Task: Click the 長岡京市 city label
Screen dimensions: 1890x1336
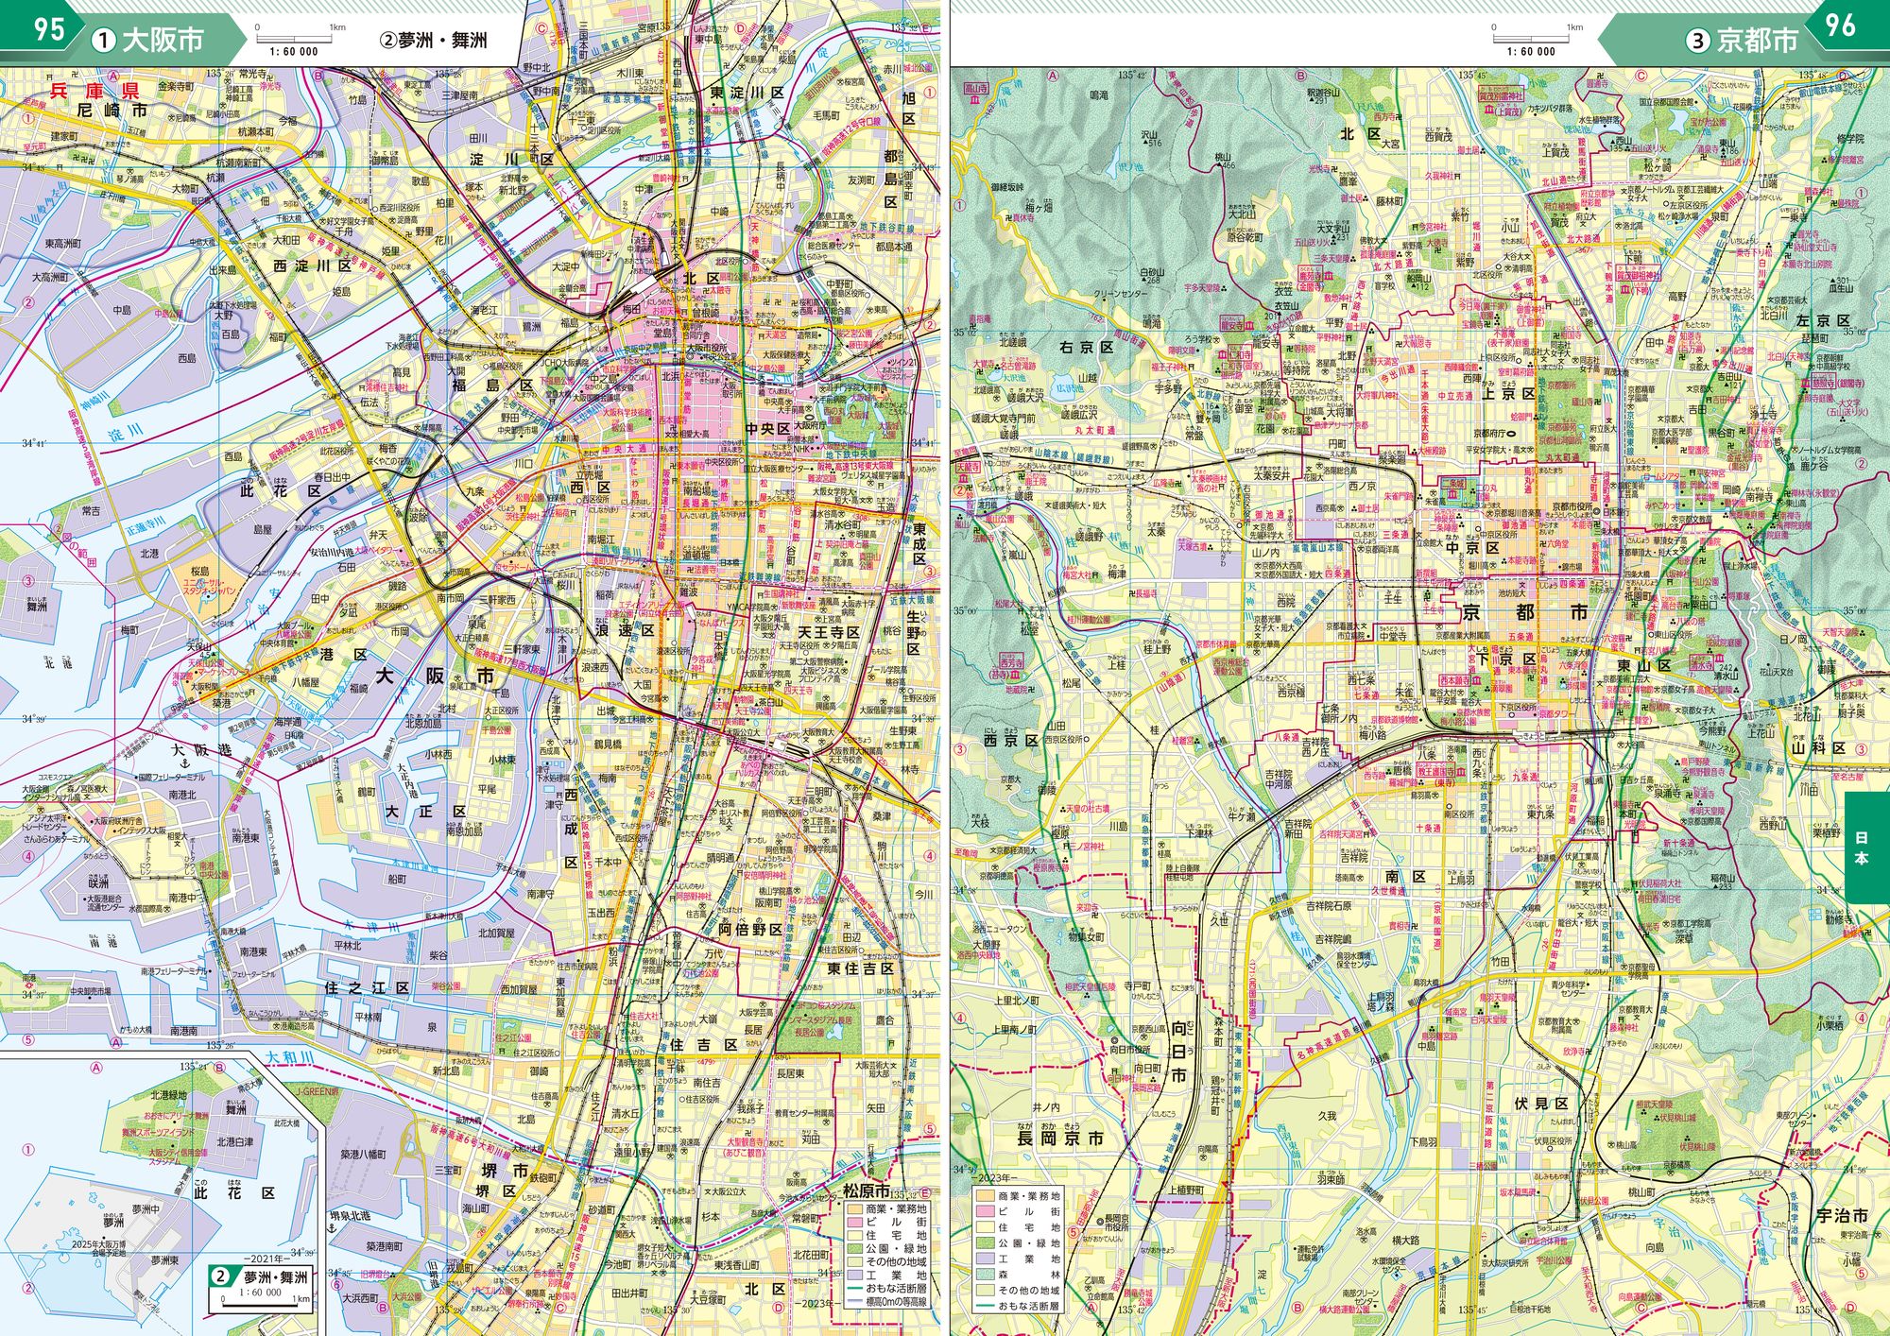Action: tap(1059, 1139)
